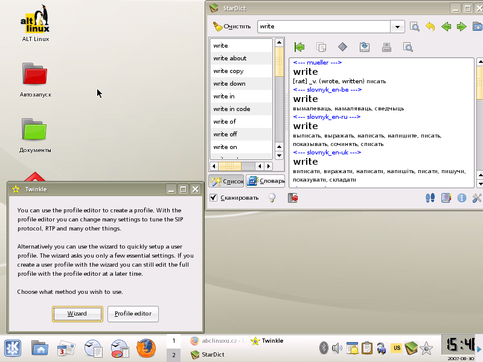Image resolution: width=483 pixels, height=362 pixels.
Task: Select 'write in code' in the word list
Action: click(241, 109)
